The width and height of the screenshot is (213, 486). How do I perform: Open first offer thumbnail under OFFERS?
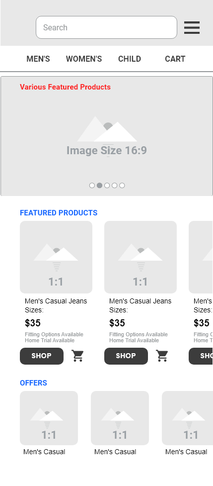tap(49, 418)
